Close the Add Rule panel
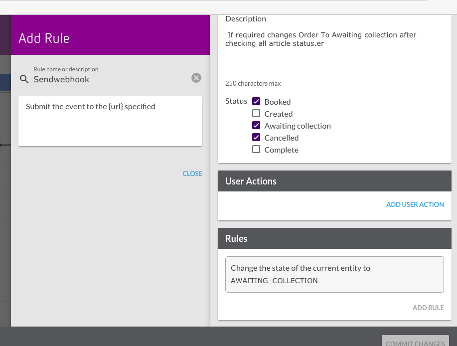 [192, 173]
